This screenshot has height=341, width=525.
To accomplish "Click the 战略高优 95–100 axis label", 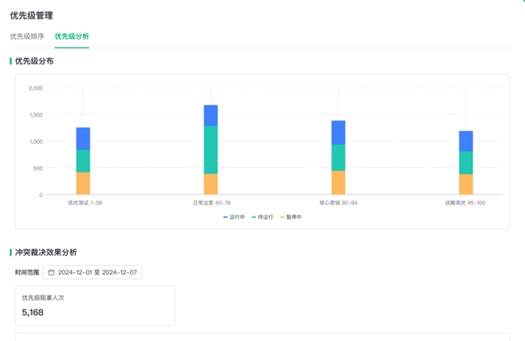I will pyautogui.click(x=465, y=203).
